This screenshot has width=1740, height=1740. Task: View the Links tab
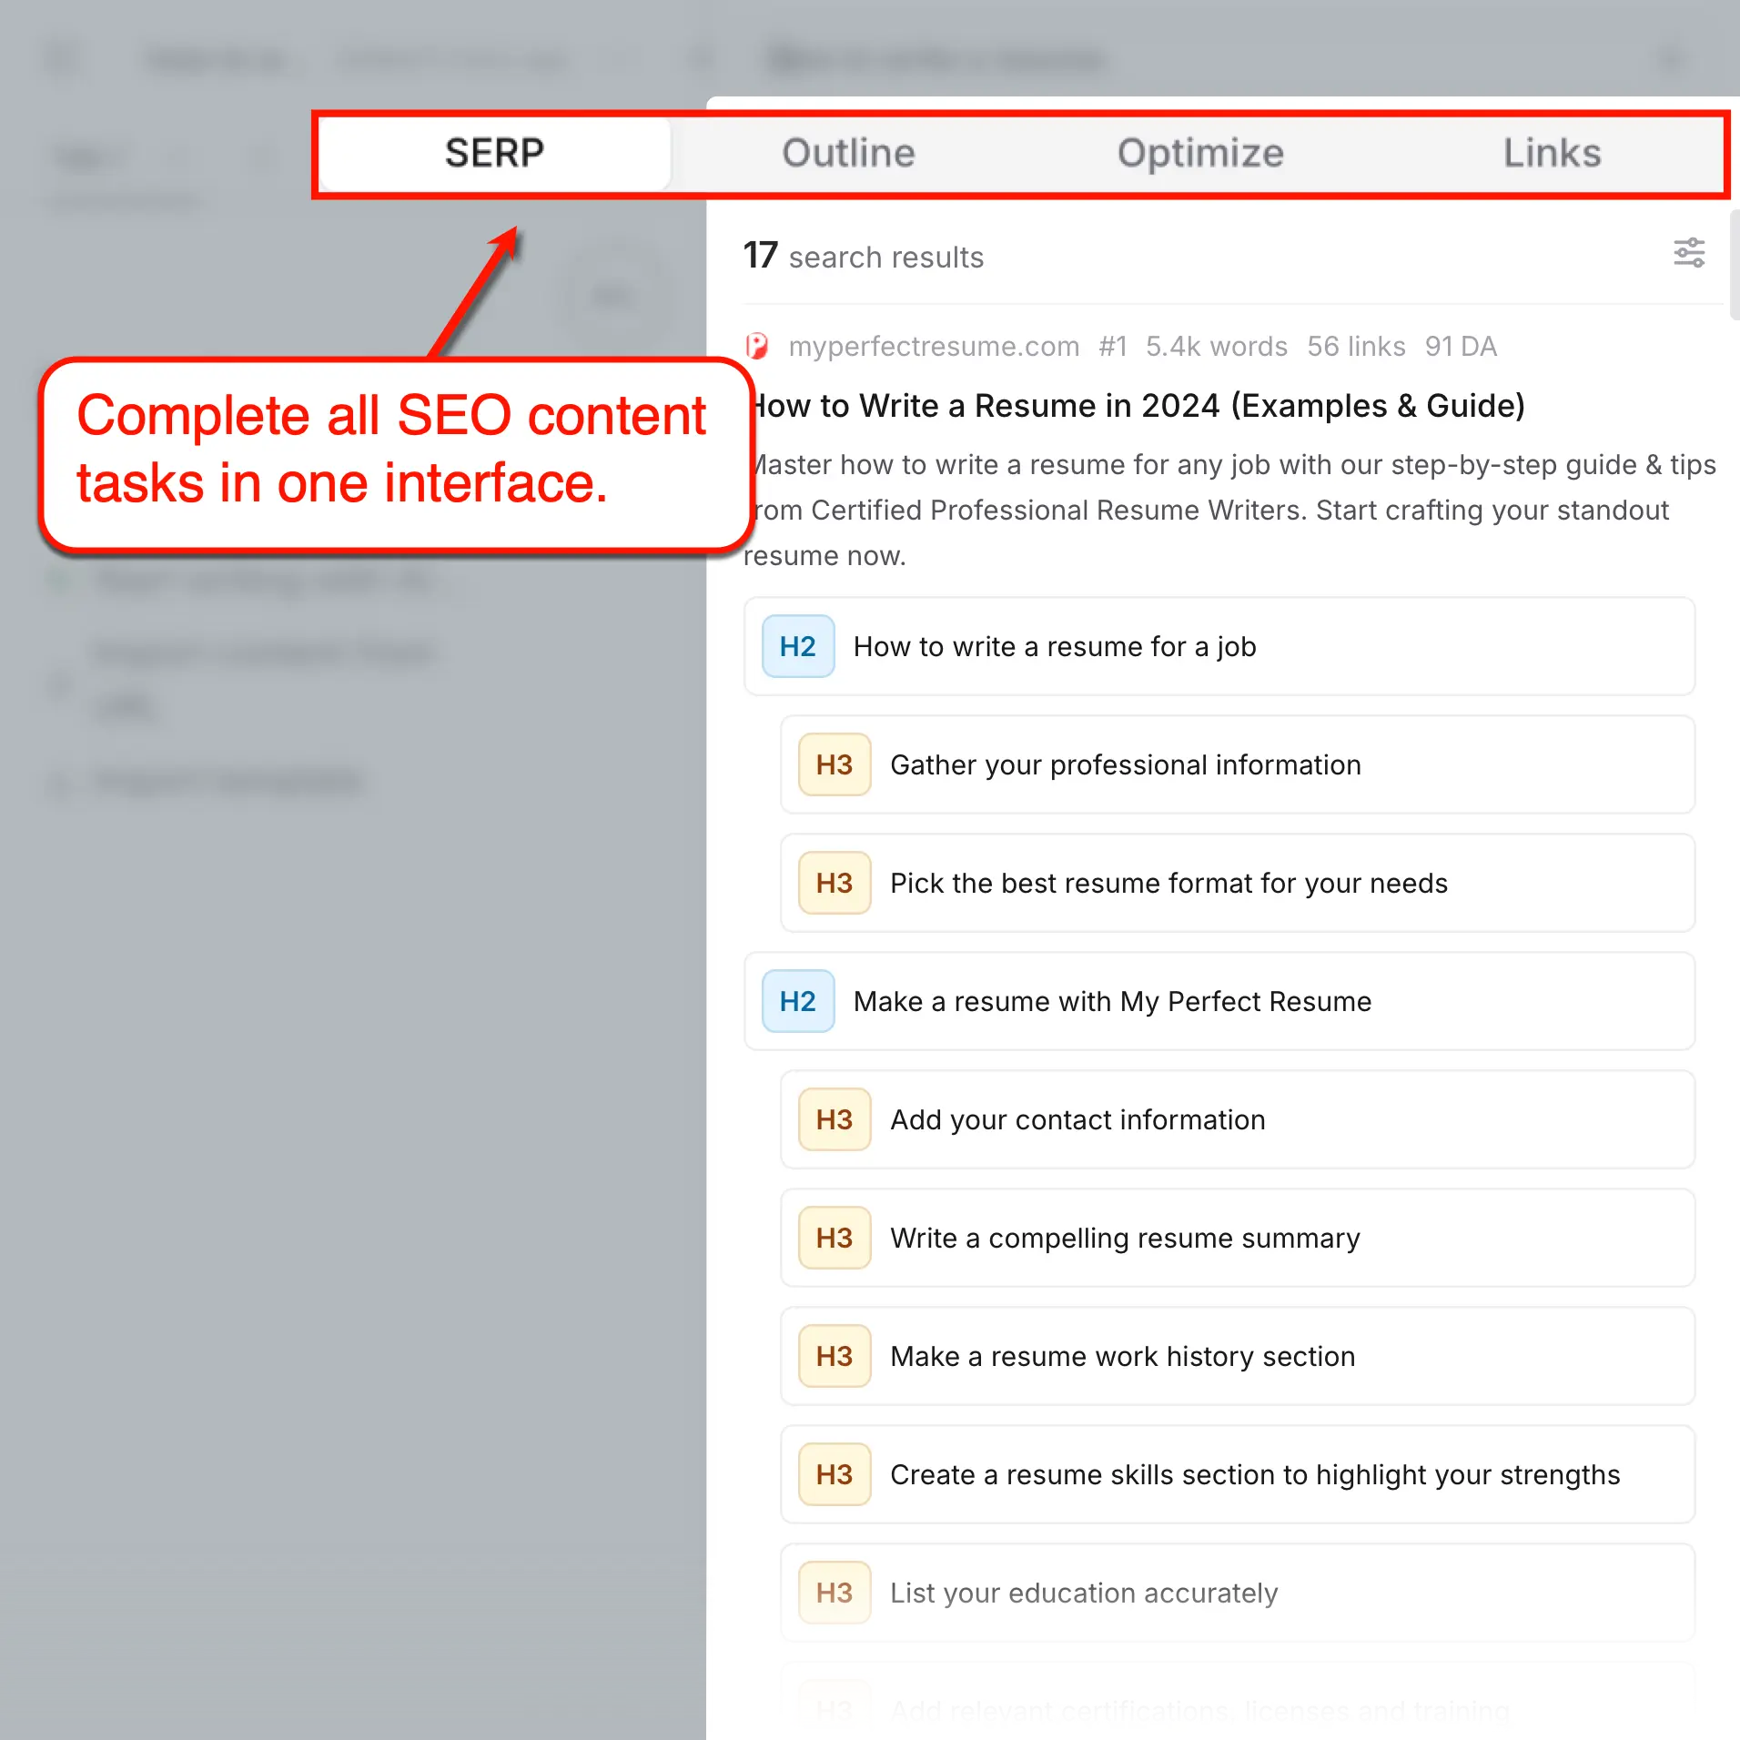point(1552,153)
